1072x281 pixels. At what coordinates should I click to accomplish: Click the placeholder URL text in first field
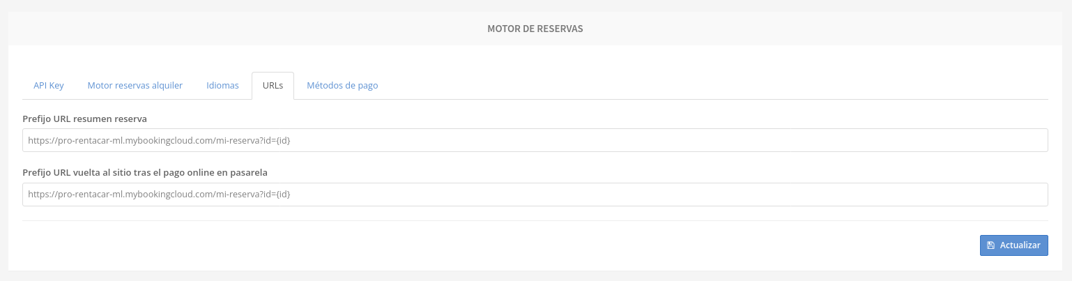click(159, 140)
